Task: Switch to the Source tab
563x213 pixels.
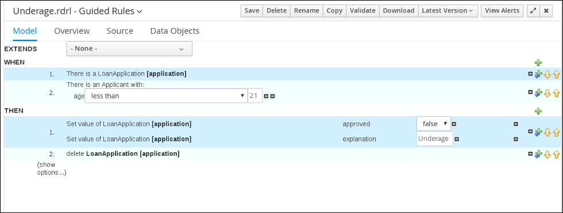Action: pos(120,31)
